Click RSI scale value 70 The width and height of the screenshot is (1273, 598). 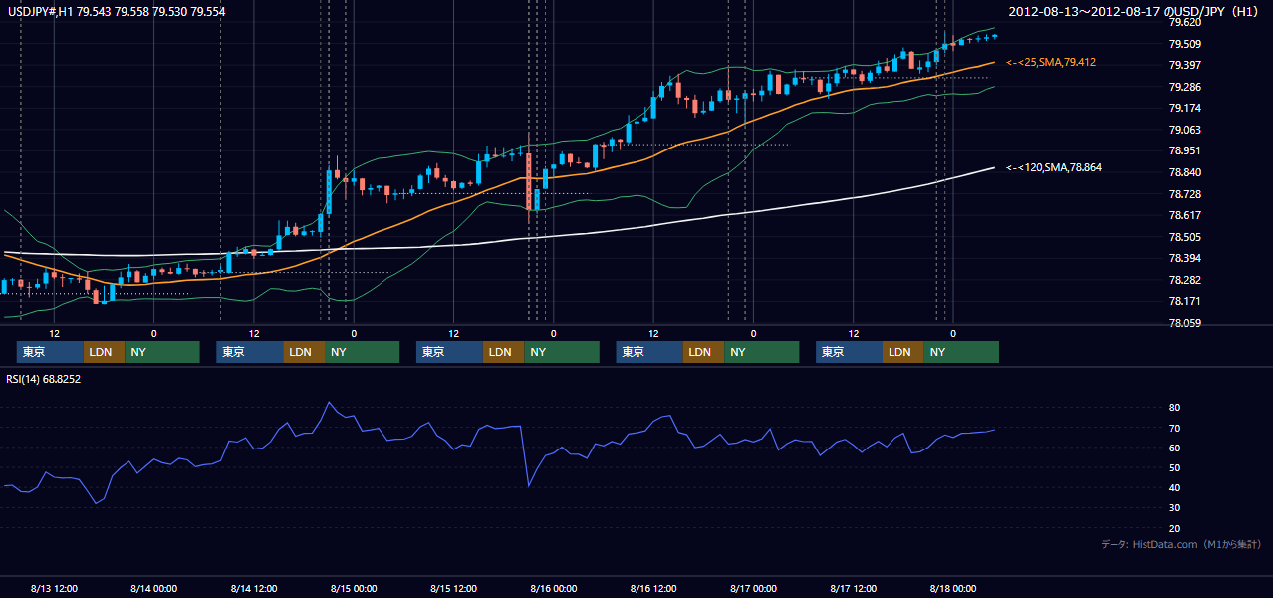[x=1175, y=428]
